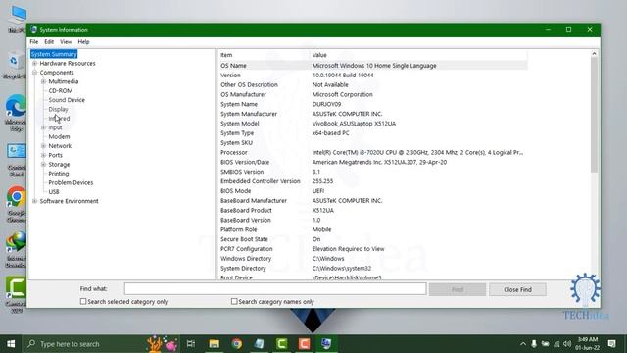Open the View menu
627x353 pixels.
click(66, 41)
